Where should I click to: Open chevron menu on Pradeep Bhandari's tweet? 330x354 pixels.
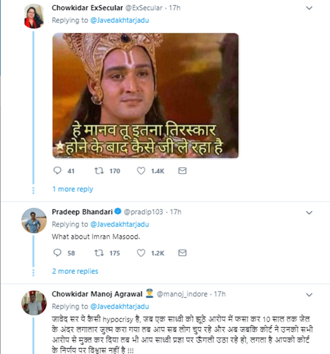[309, 212]
